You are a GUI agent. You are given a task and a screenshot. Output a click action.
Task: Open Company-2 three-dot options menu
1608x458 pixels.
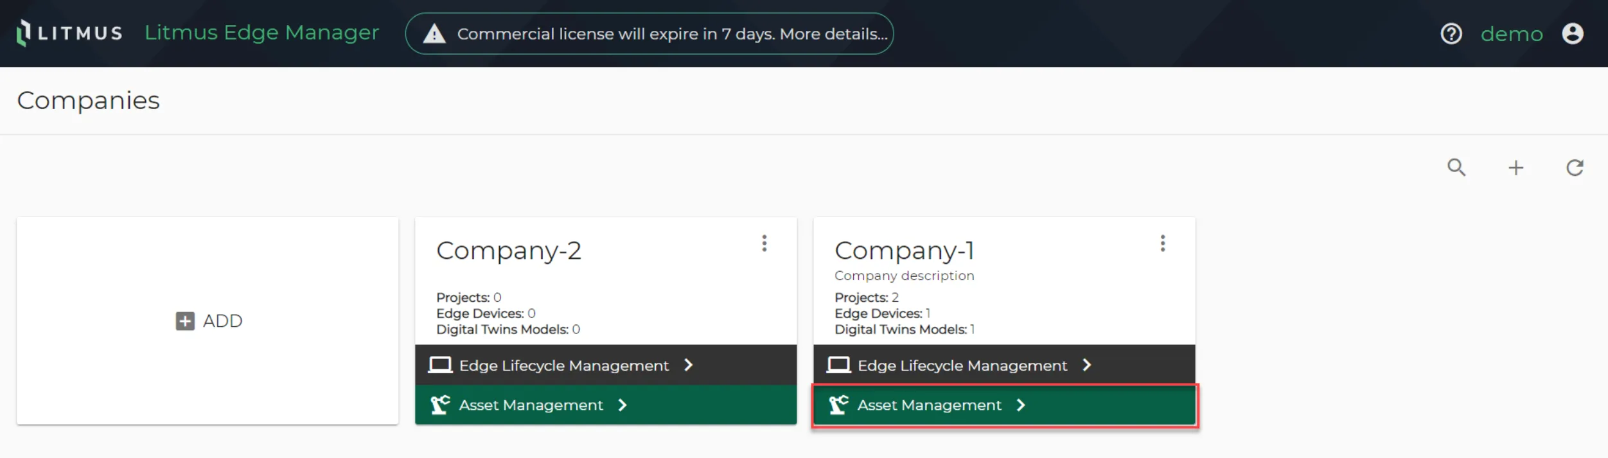click(764, 243)
